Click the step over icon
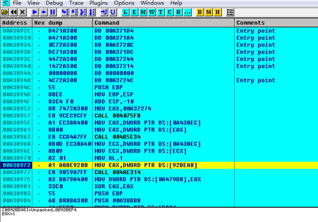This screenshot has height=222, width=318. [x=74, y=13]
